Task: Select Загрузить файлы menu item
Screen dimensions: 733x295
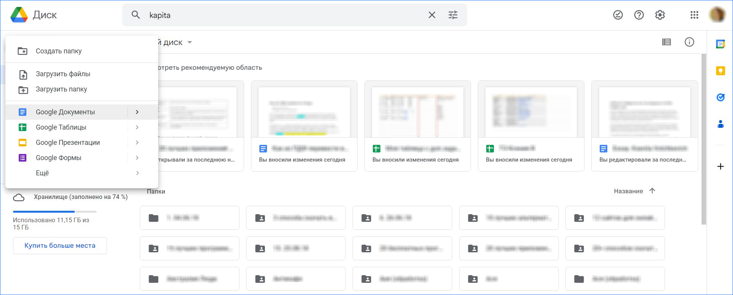Action: pos(82,74)
